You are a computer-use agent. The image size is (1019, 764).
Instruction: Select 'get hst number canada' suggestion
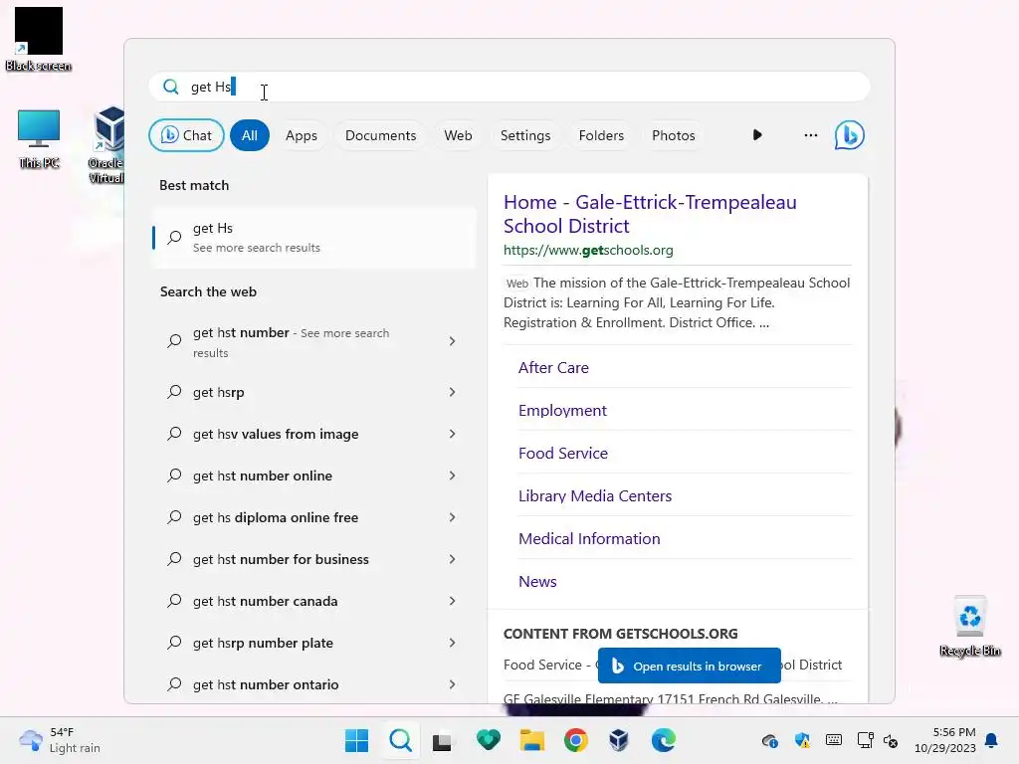314,601
